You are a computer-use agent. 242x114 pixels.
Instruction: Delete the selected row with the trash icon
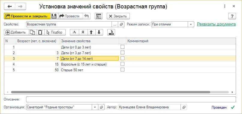[x=40, y=32]
